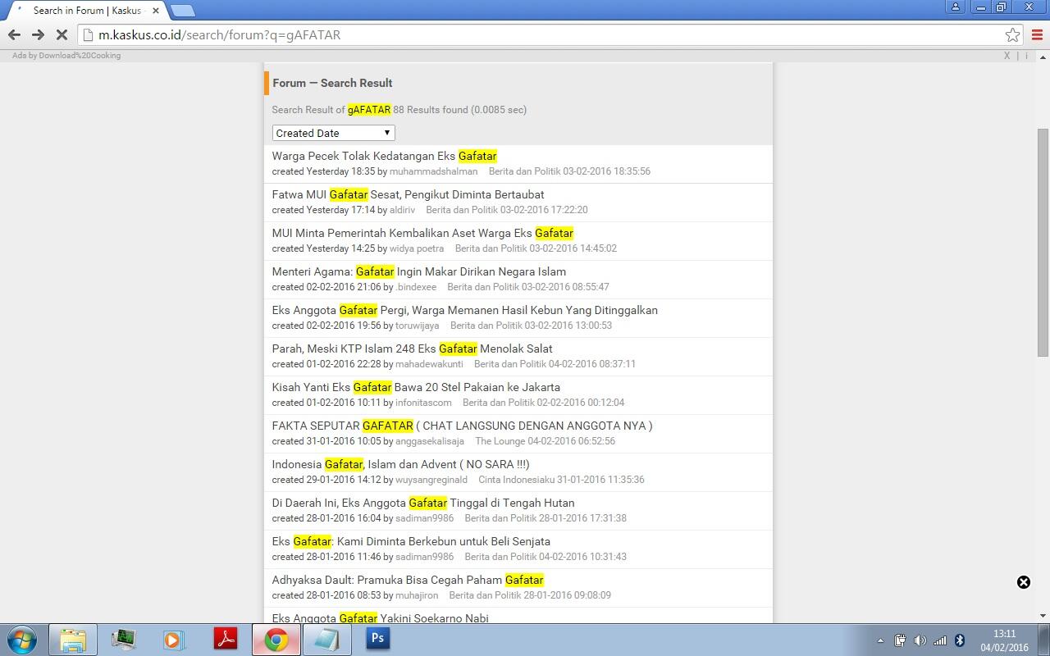
Task: Open thread 'Eks Anggota Gafatar Yakini Soekarno Nabi'
Action: [x=381, y=617]
